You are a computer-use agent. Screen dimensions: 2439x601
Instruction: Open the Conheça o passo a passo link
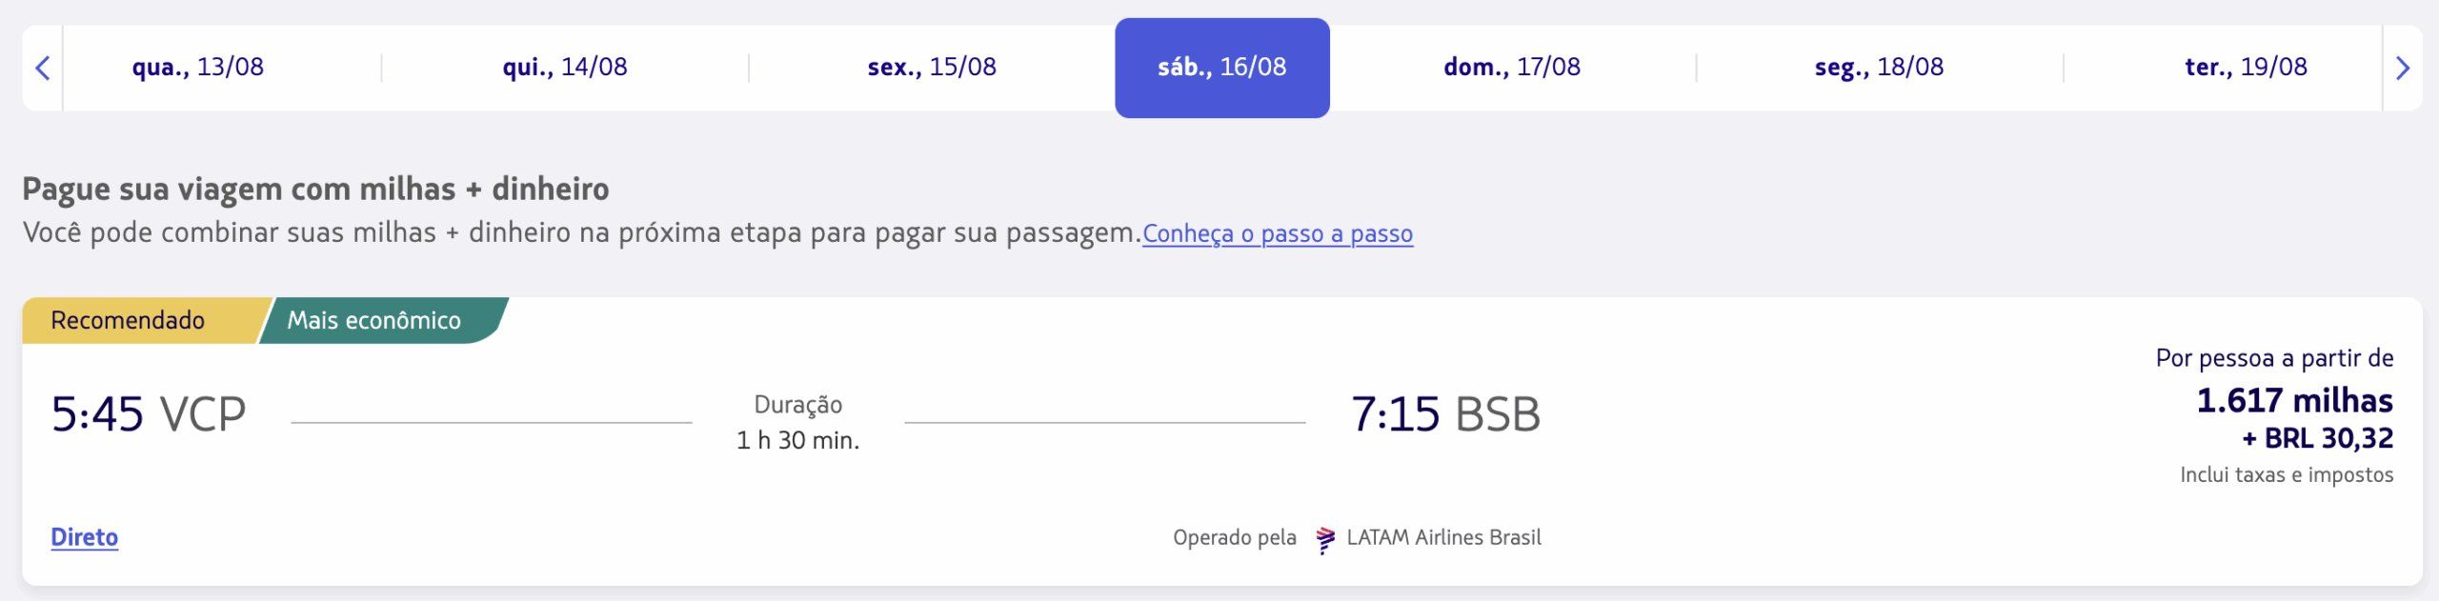(x=1278, y=234)
